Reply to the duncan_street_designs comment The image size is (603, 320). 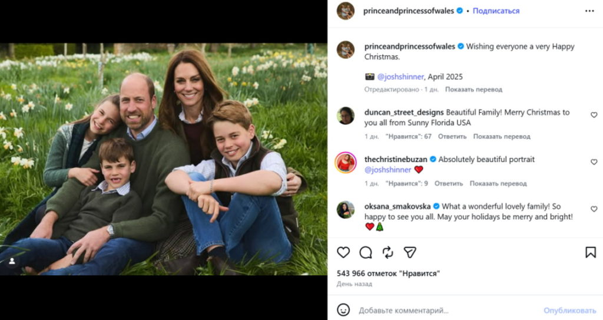[x=452, y=137]
